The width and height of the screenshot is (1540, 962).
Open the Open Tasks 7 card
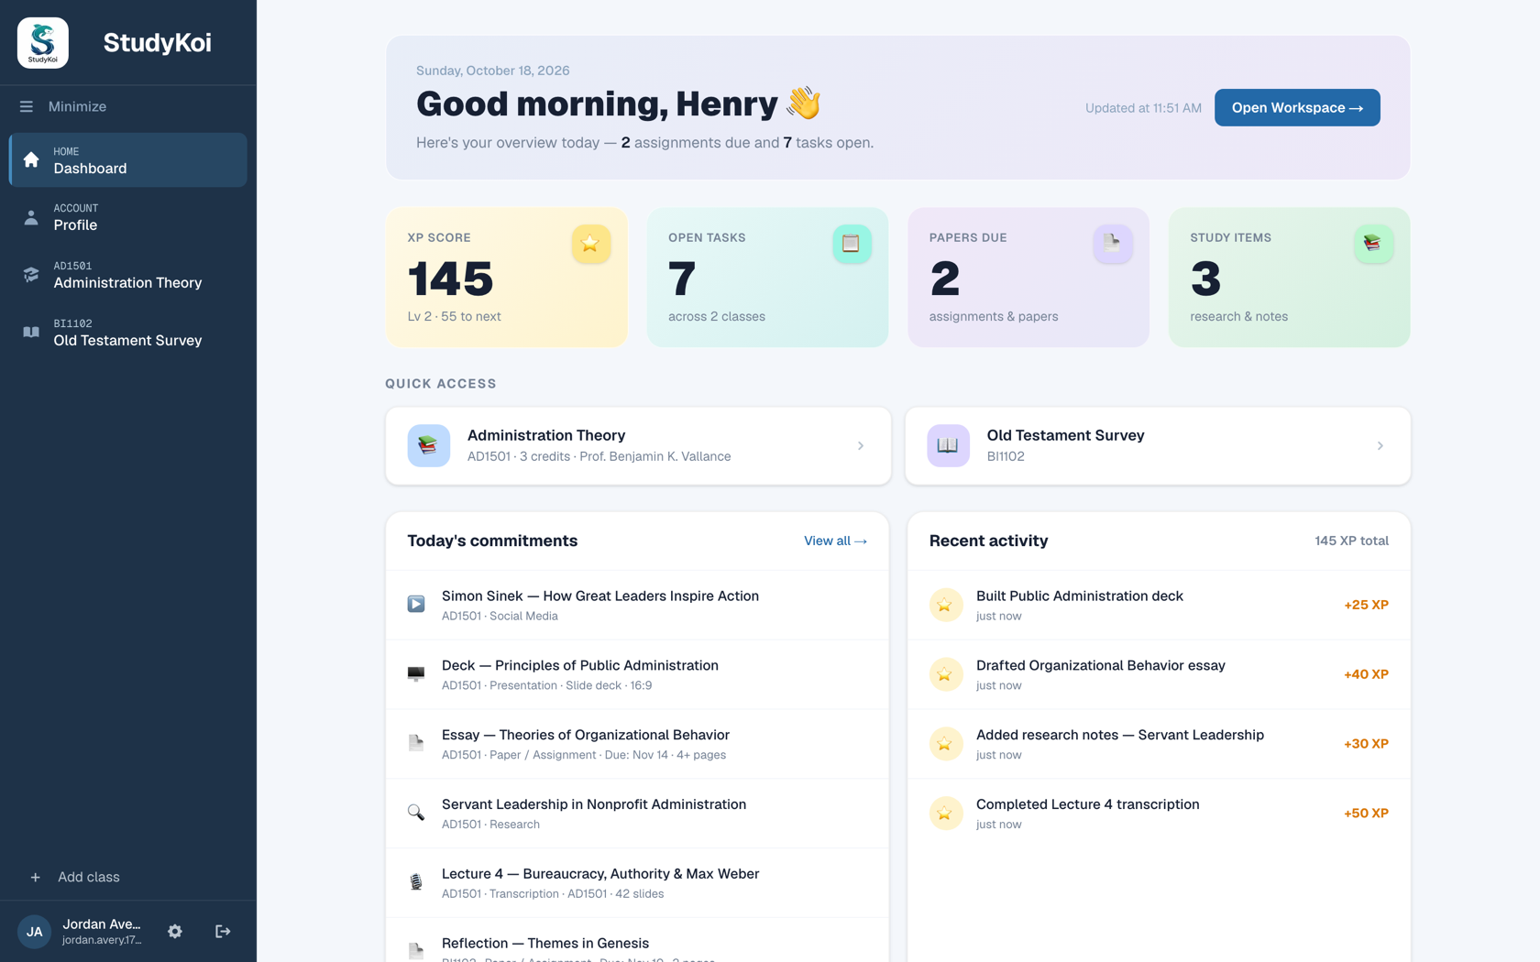[767, 277]
